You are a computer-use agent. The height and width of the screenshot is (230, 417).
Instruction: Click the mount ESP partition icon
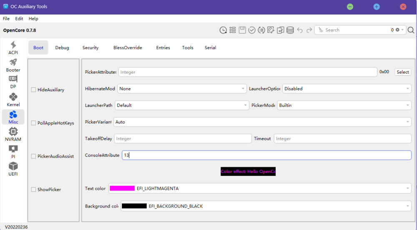point(271,30)
